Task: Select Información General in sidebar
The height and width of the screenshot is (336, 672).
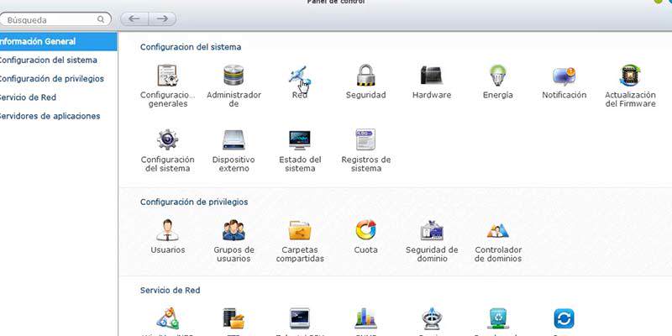Action: (58, 41)
